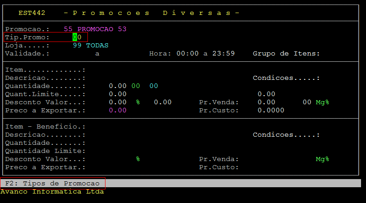The height and width of the screenshot is (203, 366).
Task: Click the Mg% label beside Pr.Venda 0.00
Action: click(322, 102)
